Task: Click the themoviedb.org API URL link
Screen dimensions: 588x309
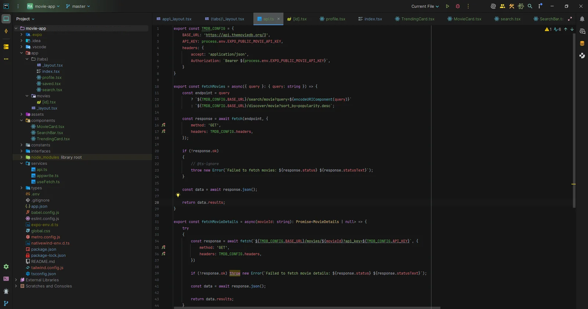Action: coord(236,35)
